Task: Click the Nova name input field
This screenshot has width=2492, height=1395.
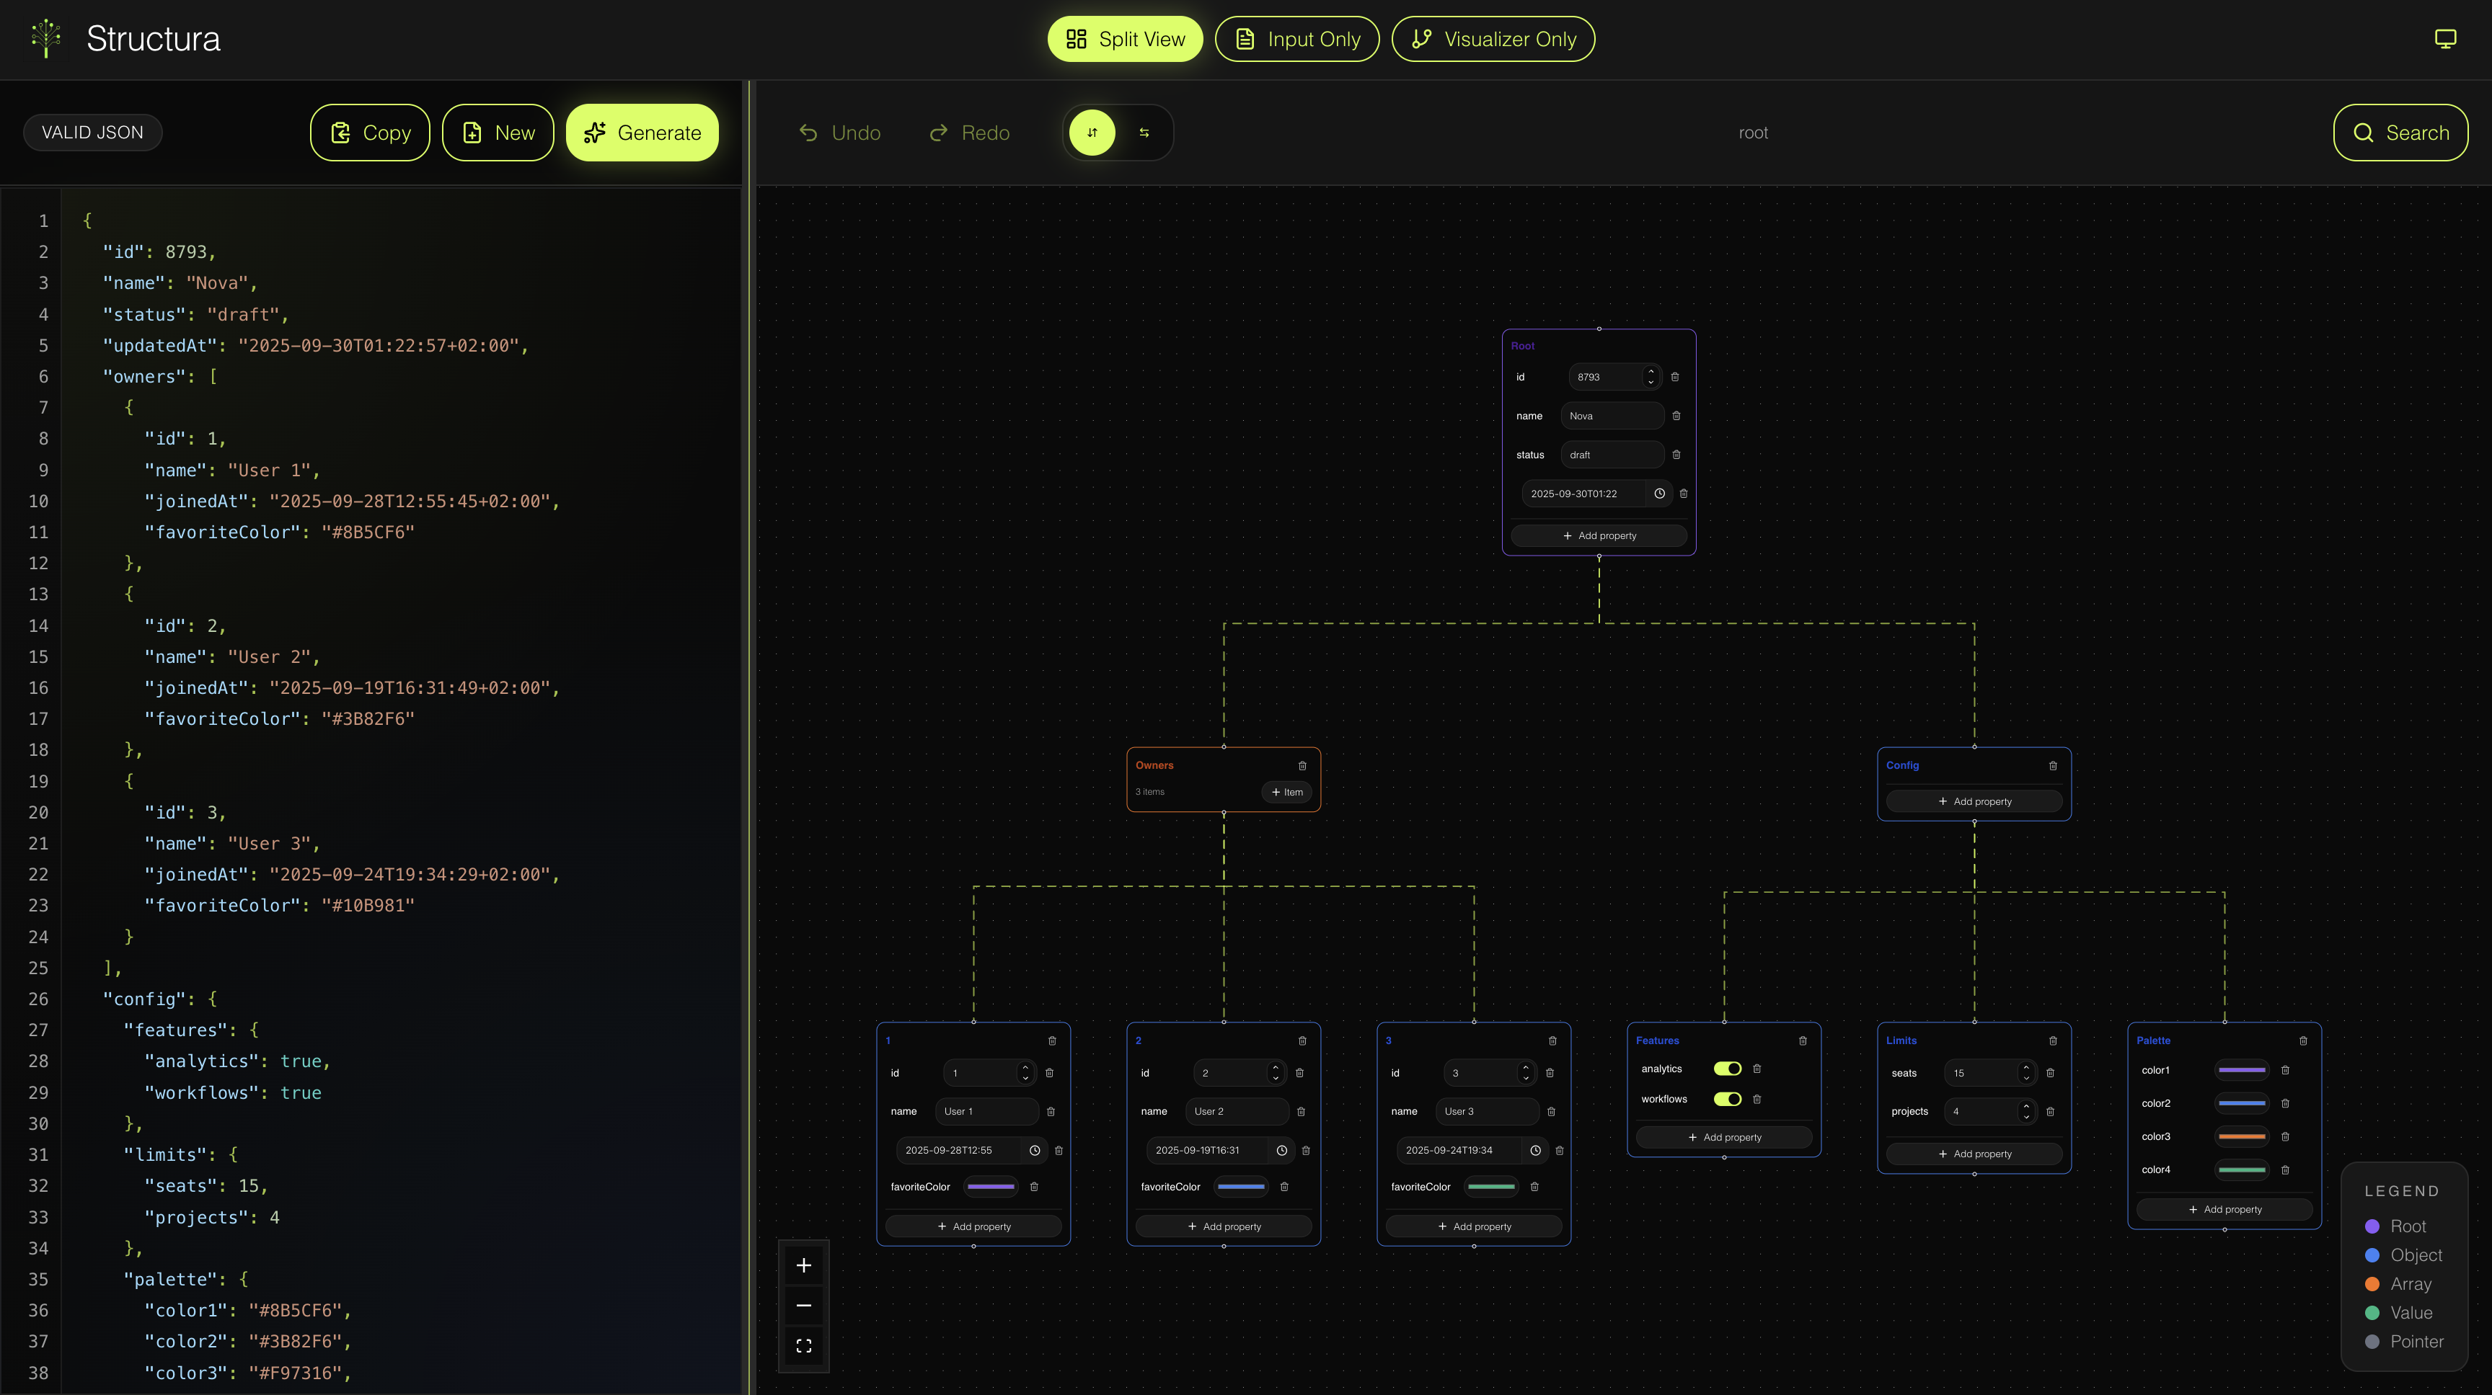Action: pos(1611,416)
